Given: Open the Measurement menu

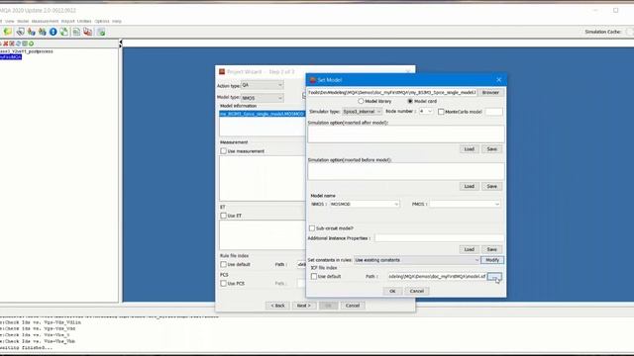Looking at the screenshot, I should click(x=45, y=21).
